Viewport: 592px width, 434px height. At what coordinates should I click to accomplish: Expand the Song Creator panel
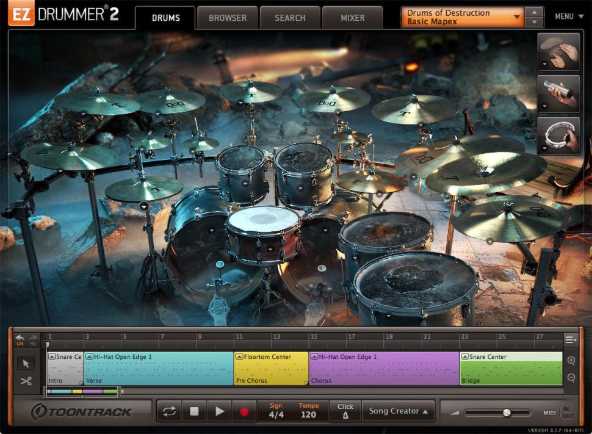399,411
